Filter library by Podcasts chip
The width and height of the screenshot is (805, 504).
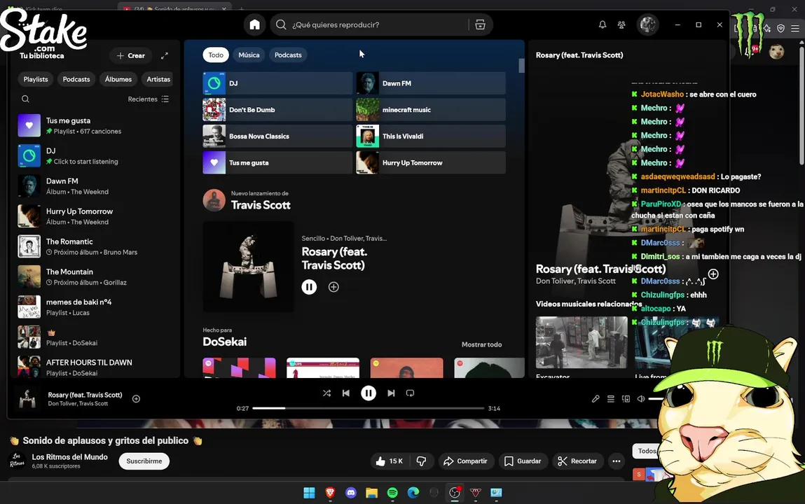(76, 79)
